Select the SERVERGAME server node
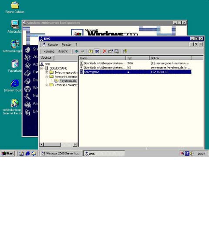This screenshot has height=245, width=209. (58, 68)
